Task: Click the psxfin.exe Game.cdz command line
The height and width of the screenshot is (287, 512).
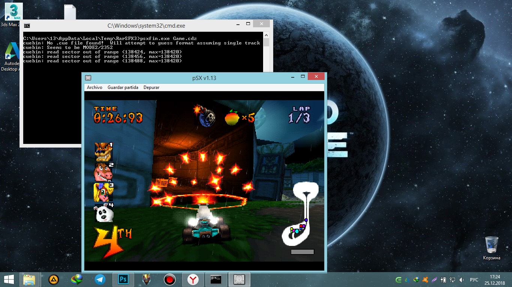Action: (110, 38)
